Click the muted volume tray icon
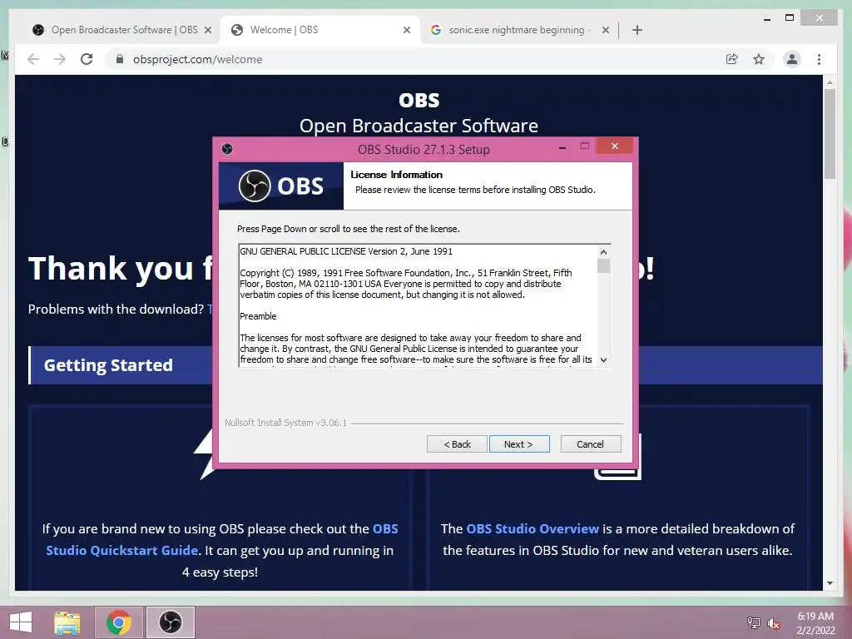The width and height of the screenshot is (852, 639). [x=774, y=622]
